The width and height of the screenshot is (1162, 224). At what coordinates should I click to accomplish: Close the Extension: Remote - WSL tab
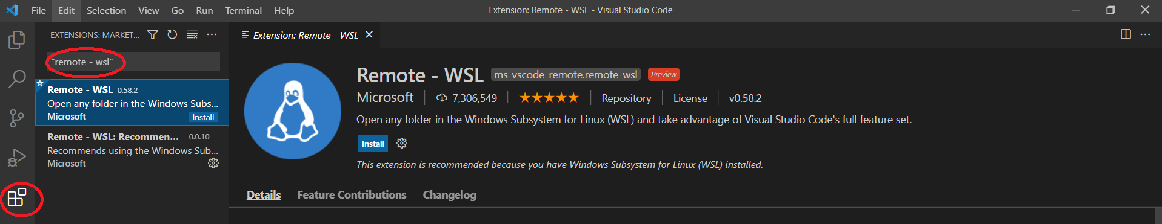pyautogui.click(x=369, y=35)
